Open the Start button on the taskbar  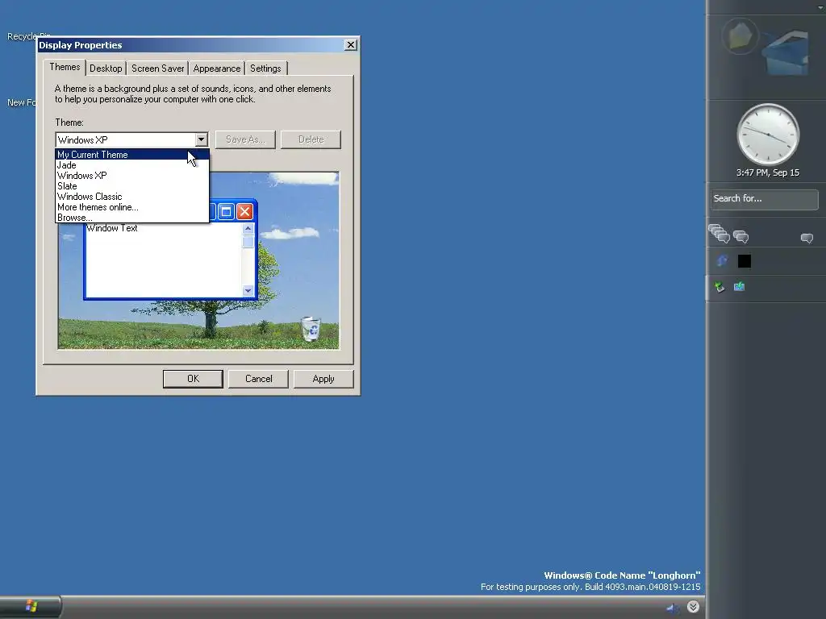point(30,606)
